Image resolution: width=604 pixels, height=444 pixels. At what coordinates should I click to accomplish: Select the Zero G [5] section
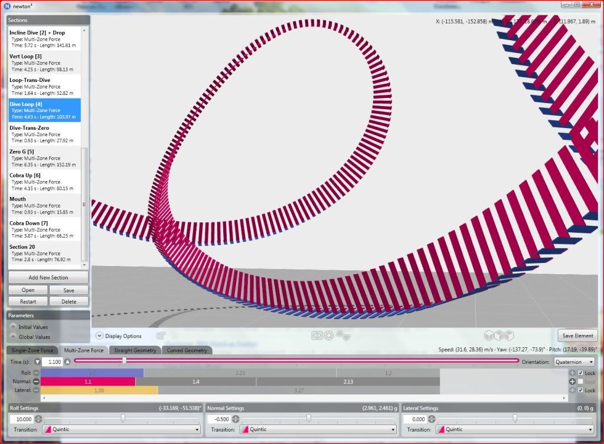pos(45,158)
